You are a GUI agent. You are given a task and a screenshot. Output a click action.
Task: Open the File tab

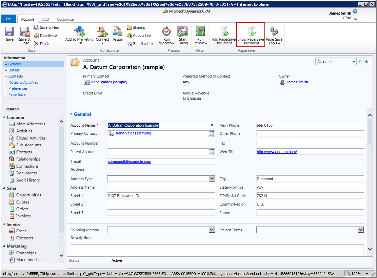pos(9,19)
